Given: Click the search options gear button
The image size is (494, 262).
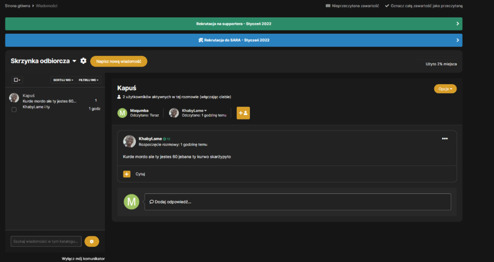Looking at the screenshot, I should coord(92,241).
